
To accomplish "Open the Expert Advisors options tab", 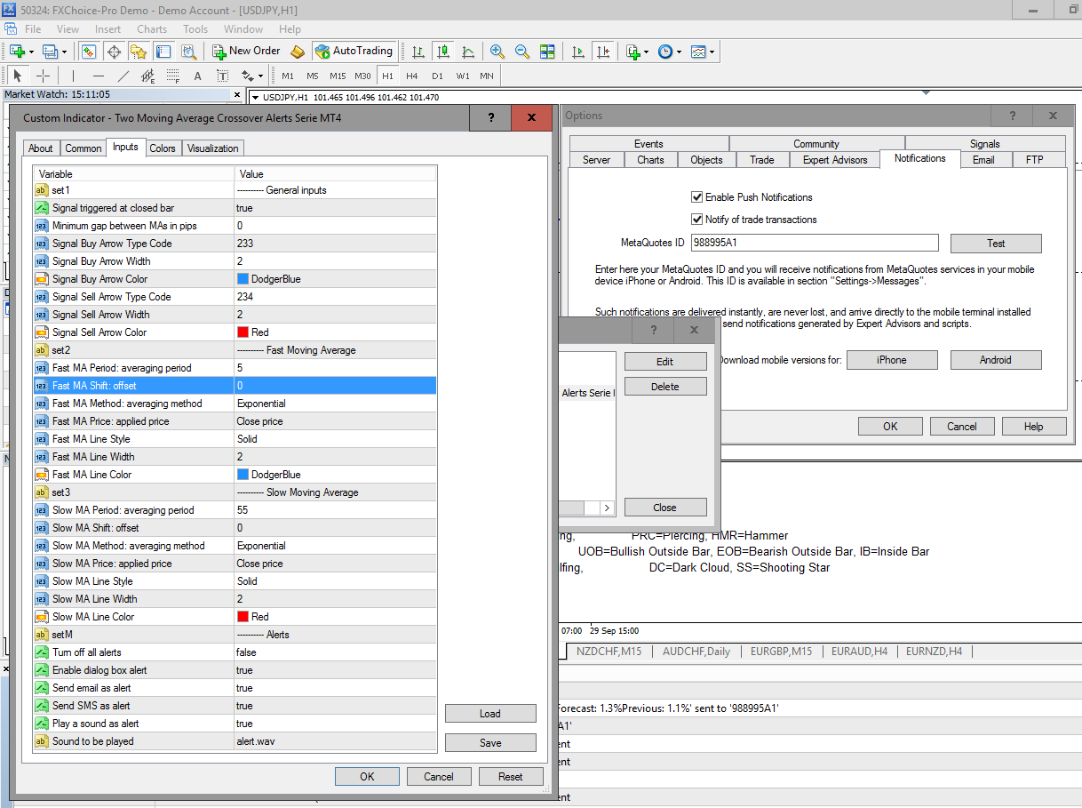I will click(834, 160).
